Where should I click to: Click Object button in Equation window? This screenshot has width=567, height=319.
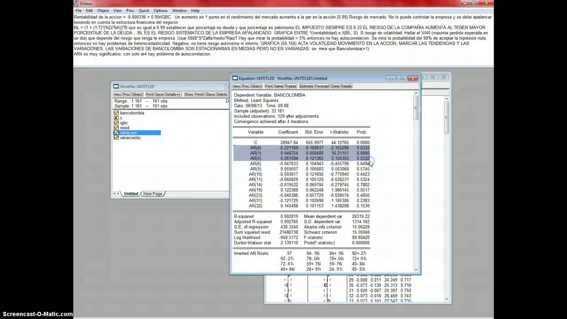tap(256, 86)
